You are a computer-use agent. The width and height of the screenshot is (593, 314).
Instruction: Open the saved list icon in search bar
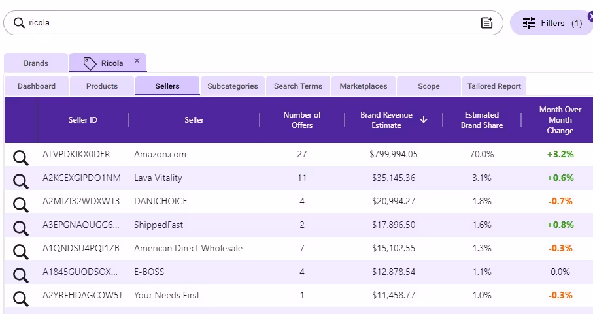pos(486,23)
